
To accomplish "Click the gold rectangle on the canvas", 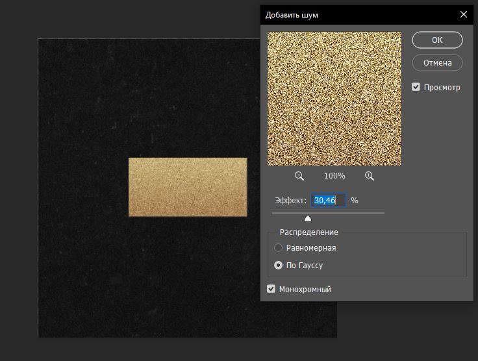I will [x=188, y=187].
